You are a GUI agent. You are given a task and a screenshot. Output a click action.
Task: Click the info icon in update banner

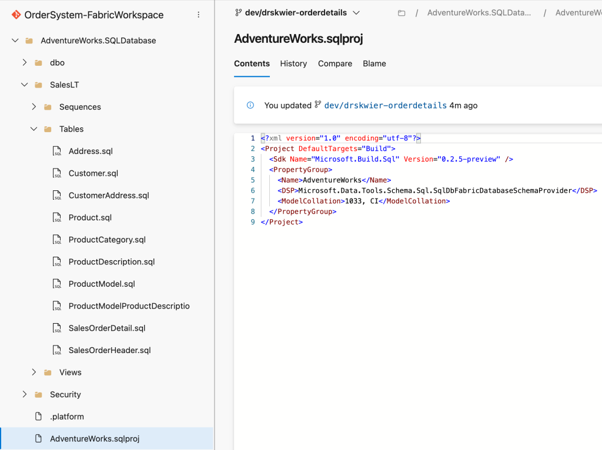tap(250, 105)
